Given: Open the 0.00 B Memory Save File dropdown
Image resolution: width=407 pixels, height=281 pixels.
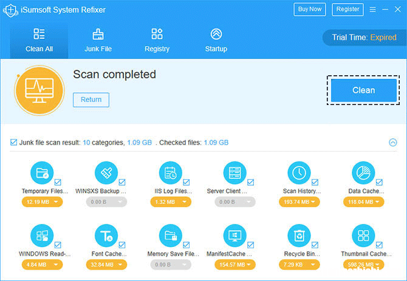Looking at the screenshot, I should pos(171,265).
